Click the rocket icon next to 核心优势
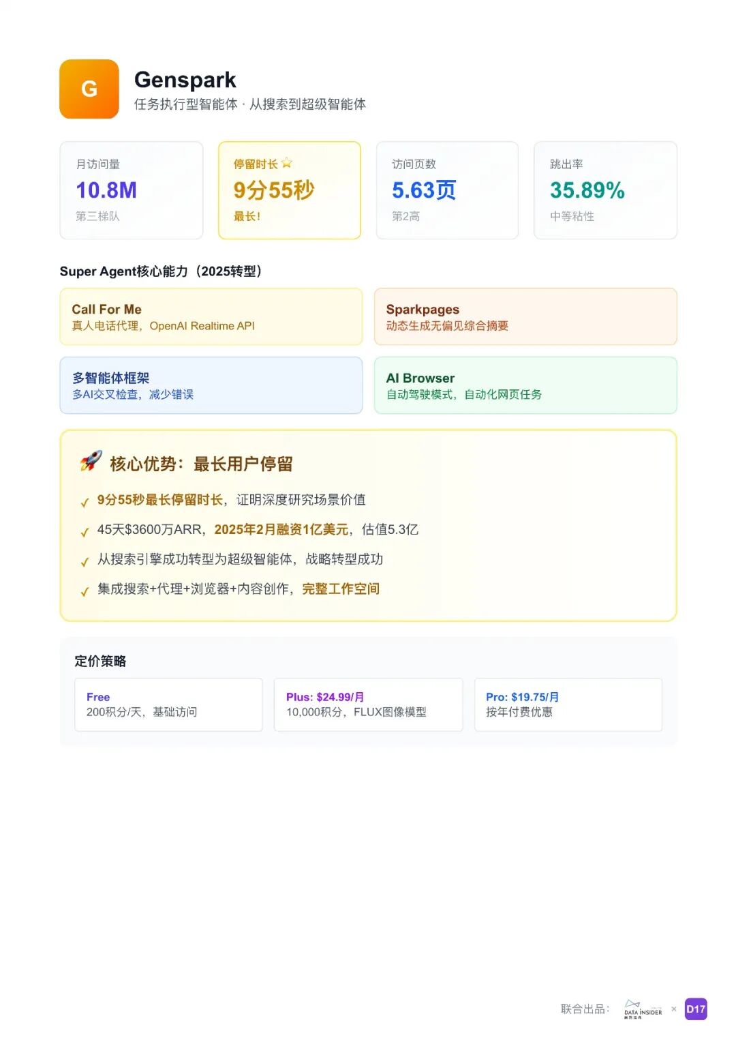Screen dimensions: 736x1042 (x=91, y=462)
